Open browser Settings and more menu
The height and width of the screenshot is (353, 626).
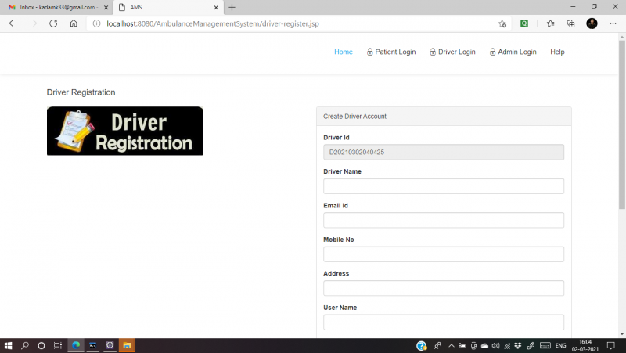(613, 23)
